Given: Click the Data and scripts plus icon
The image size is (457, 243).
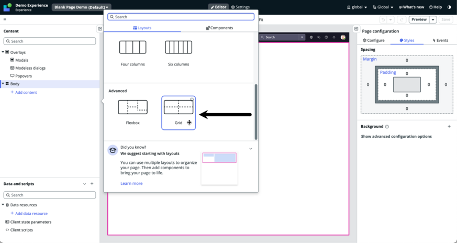Looking at the screenshot, I should tap(92, 183).
